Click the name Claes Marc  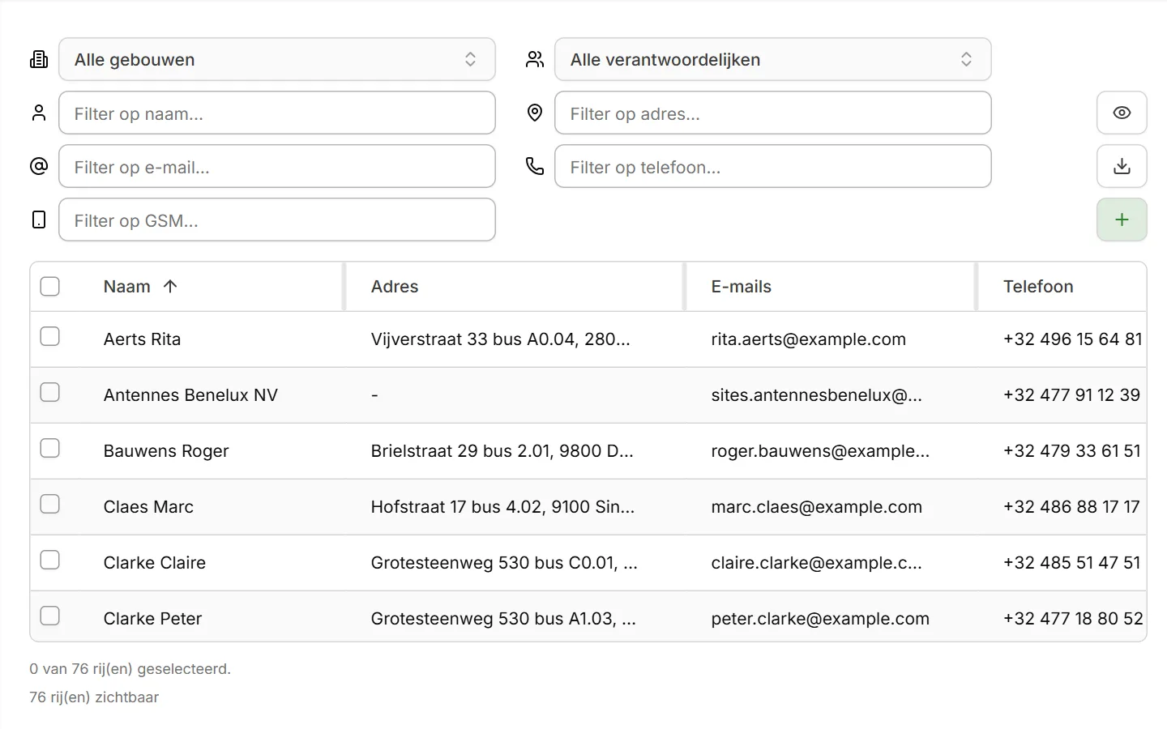[x=148, y=507]
